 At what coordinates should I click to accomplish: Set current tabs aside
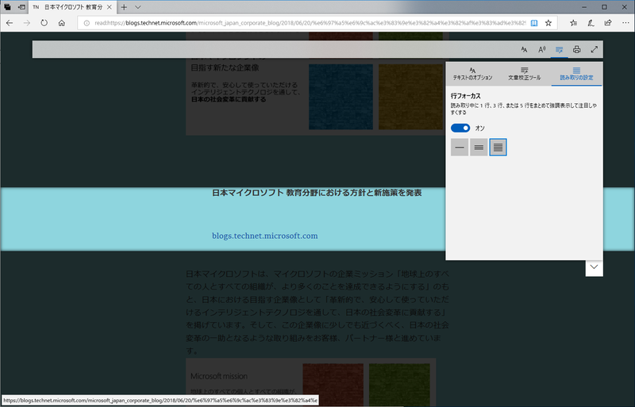21,7
